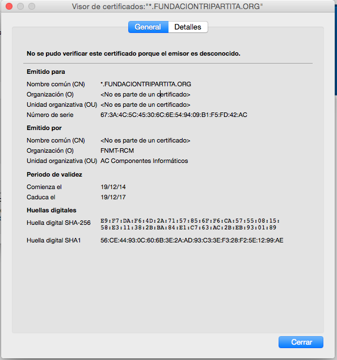The image size is (337, 360).
Task: Click AC Componentes Informáticos text
Action: pyautogui.click(x=144, y=161)
